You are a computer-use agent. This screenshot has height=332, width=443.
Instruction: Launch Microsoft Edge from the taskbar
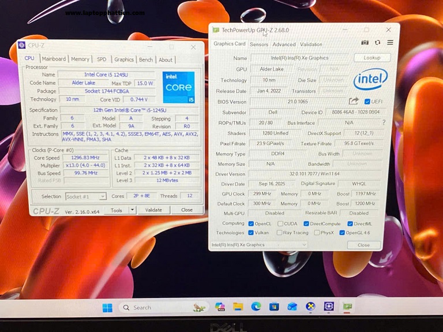coord(256,307)
